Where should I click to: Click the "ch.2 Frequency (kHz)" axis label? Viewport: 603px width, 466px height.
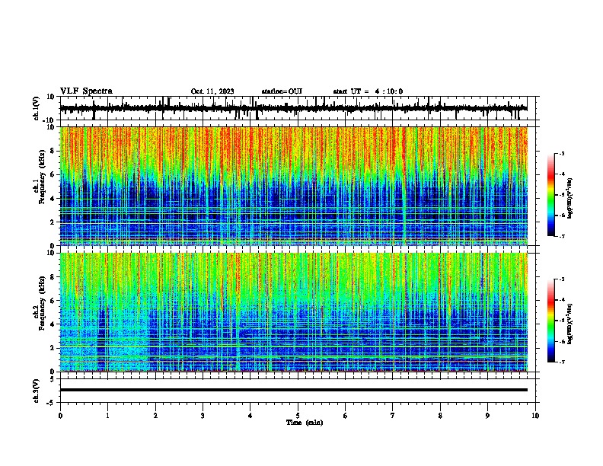[40, 303]
